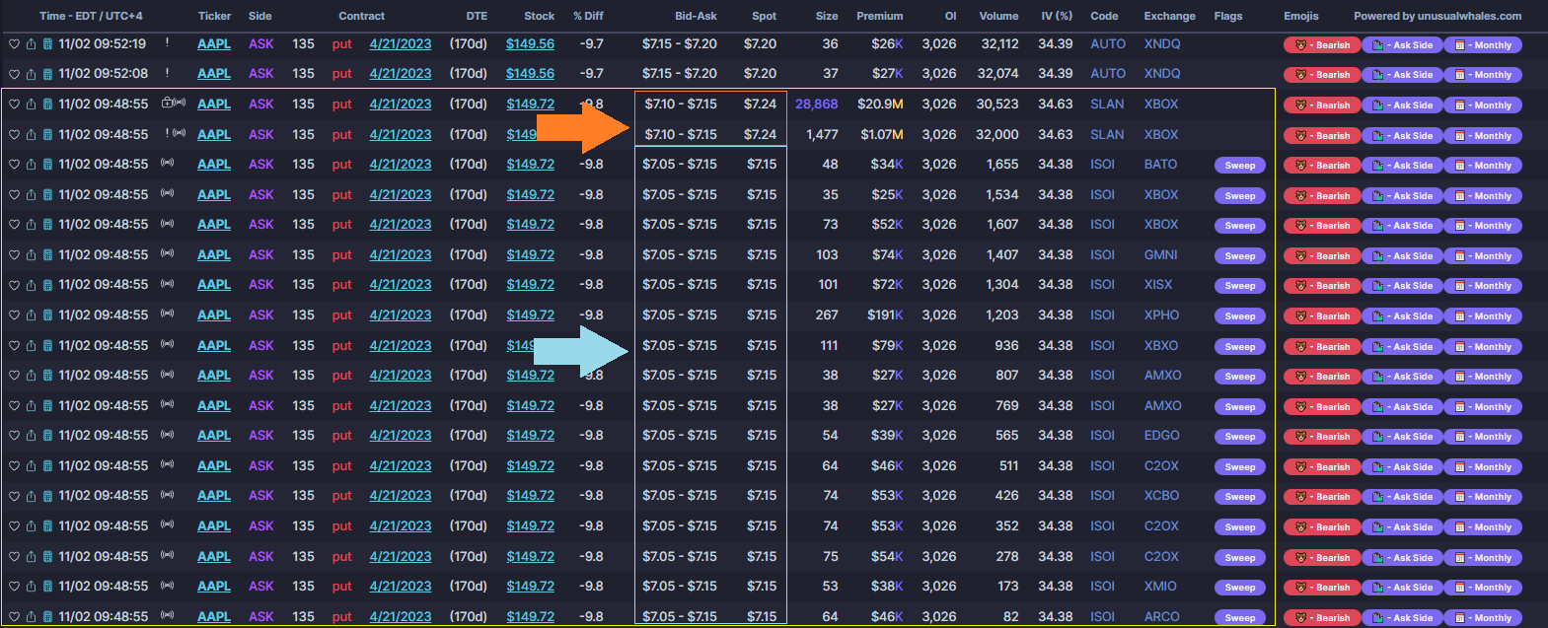Click the Sweep flag on the BATO row
Image resolution: width=1548 pixels, height=628 pixels.
[1239, 166]
